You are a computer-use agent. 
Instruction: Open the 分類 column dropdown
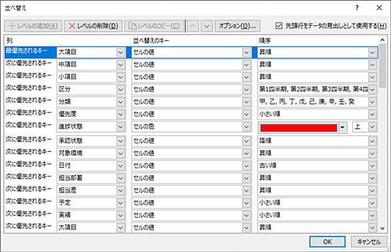click(121, 102)
